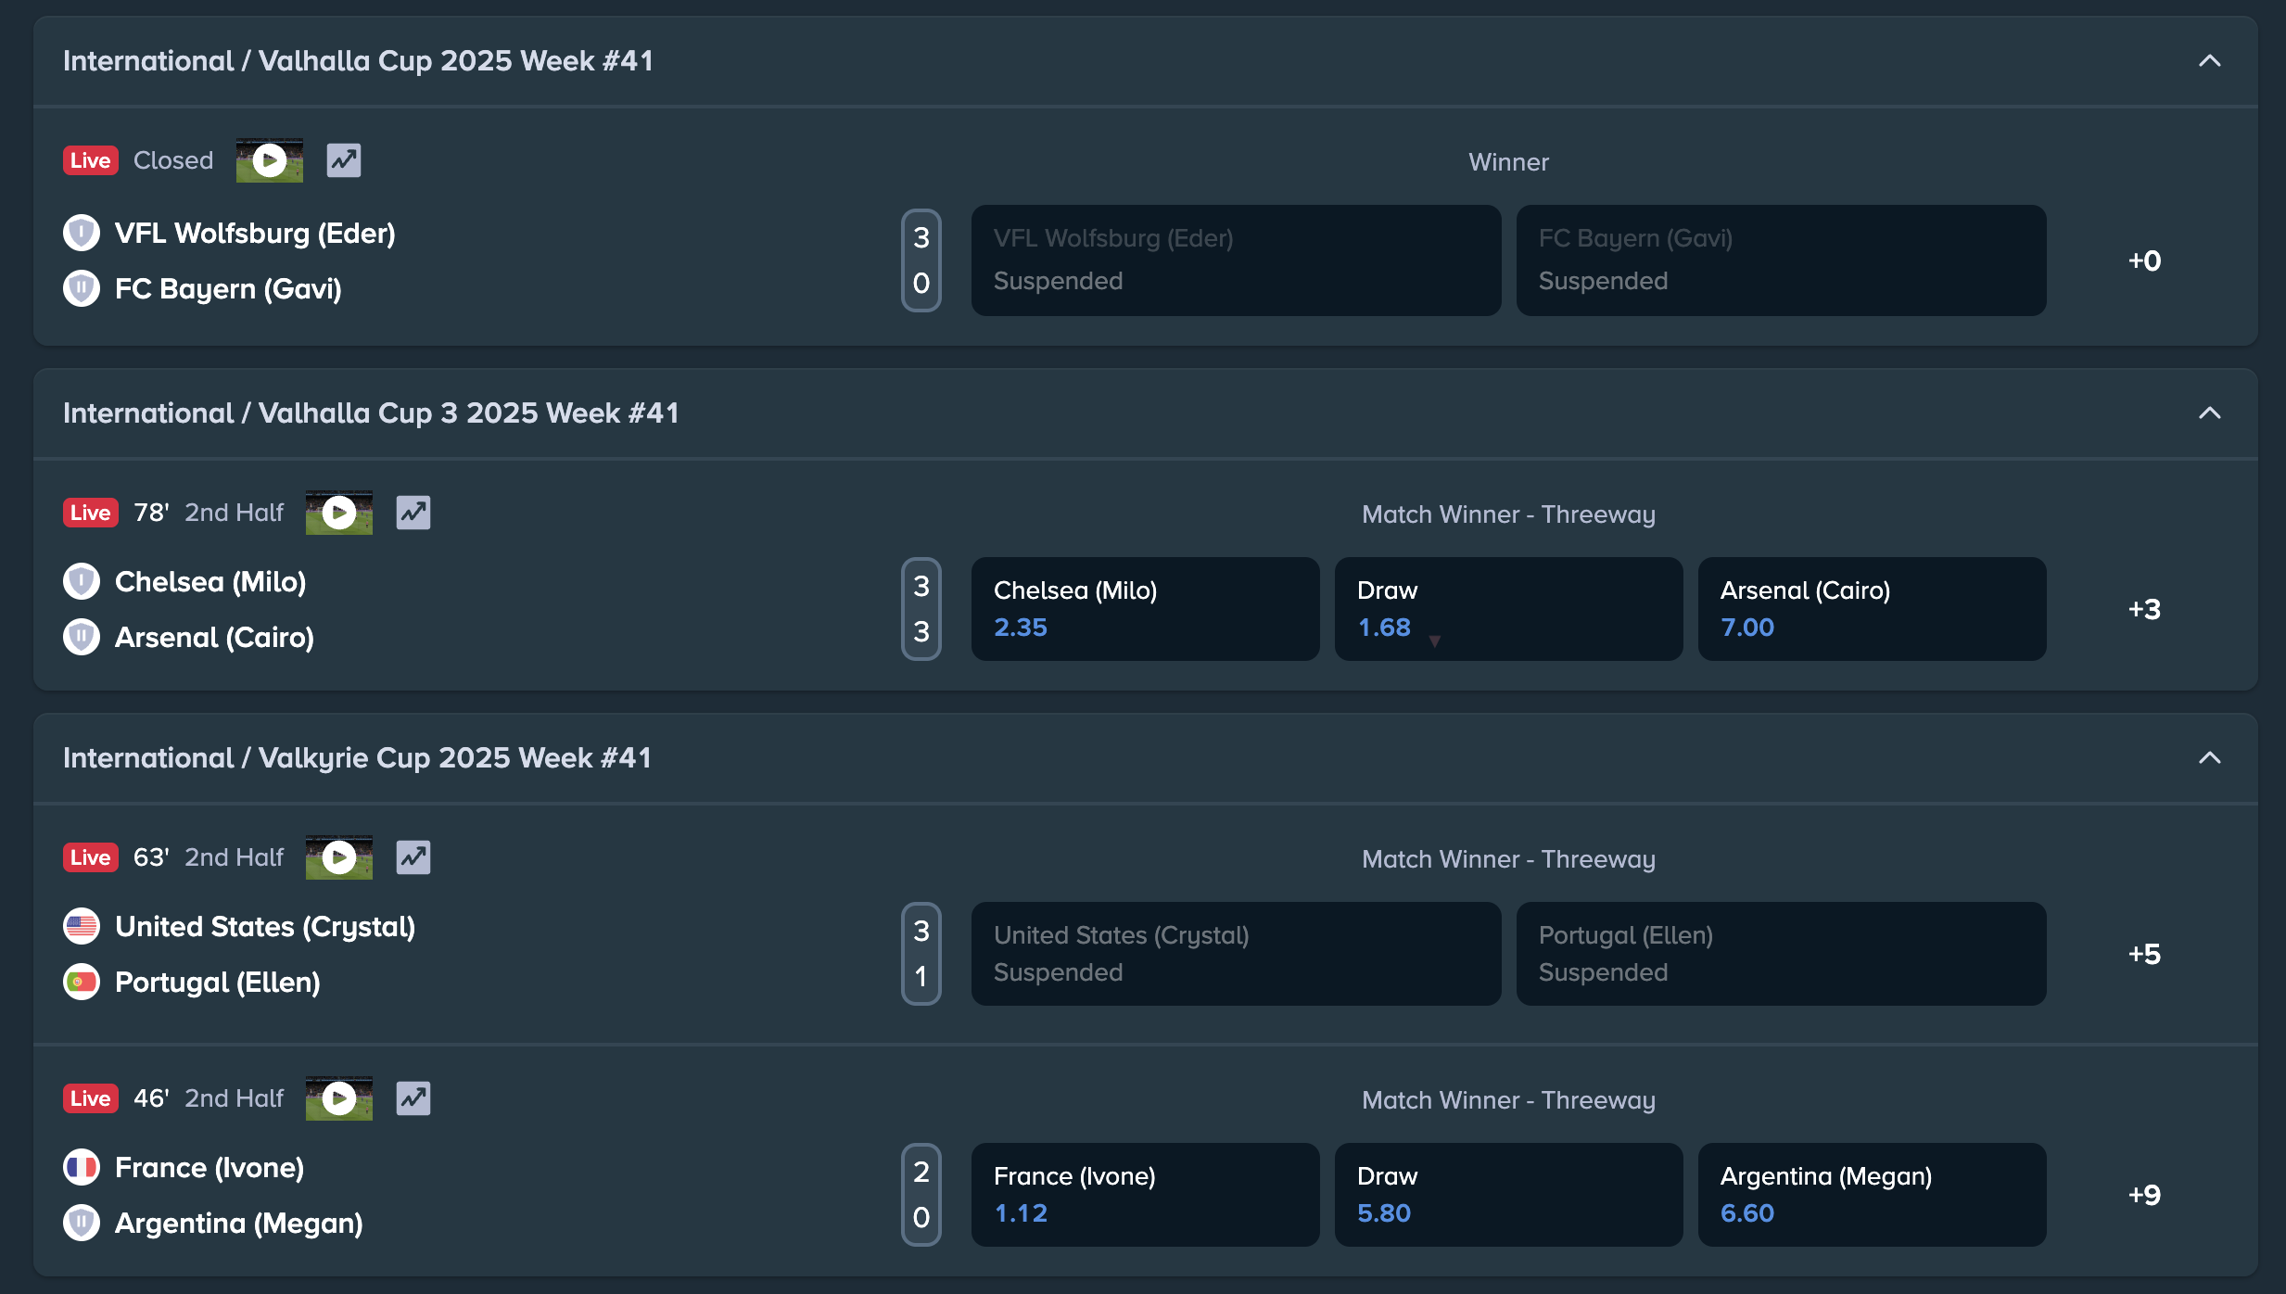Select Draw at 5.80 for France match
The width and height of the screenshot is (2286, 1294).
point(1508,1195)
